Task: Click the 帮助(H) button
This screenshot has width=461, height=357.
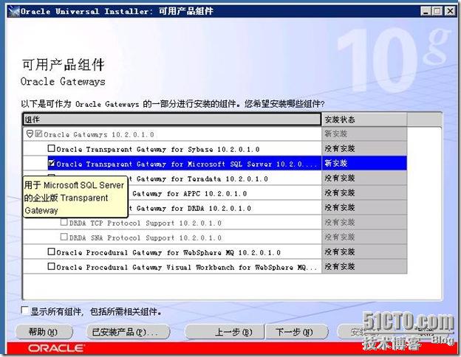Action: [43, 332]
